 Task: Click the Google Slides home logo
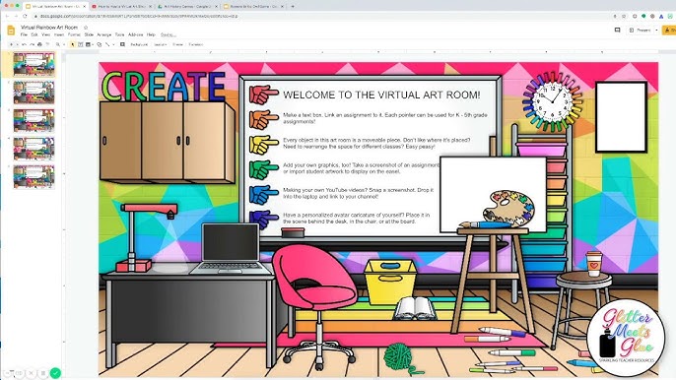11,31
